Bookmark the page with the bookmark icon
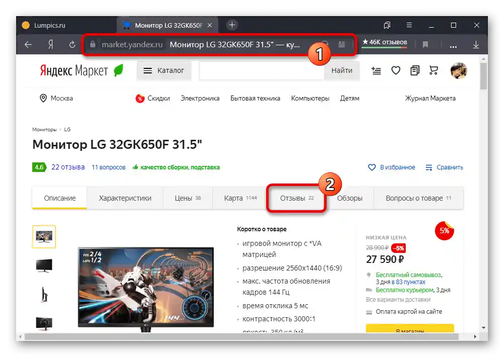This screenshot has width=504, height=357. point(425,45)
